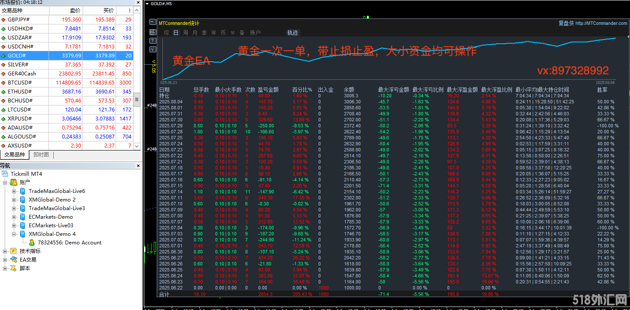
Task: Switch statistics to 周 weekly view
Action: [x=186, y=33]
